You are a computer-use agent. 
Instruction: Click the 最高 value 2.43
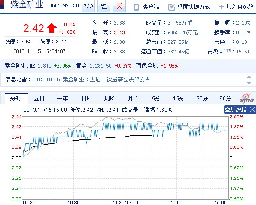(x=119, y=32)
